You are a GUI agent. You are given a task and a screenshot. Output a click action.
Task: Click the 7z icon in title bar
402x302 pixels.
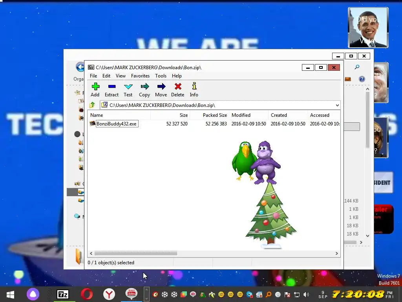pos(91,67)
